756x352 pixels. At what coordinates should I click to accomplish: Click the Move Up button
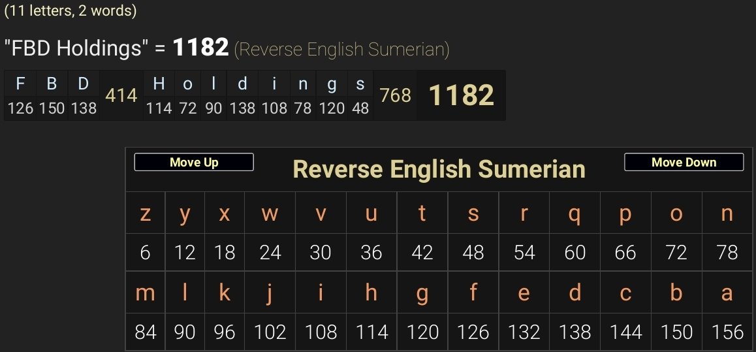[x=194, y=162]
